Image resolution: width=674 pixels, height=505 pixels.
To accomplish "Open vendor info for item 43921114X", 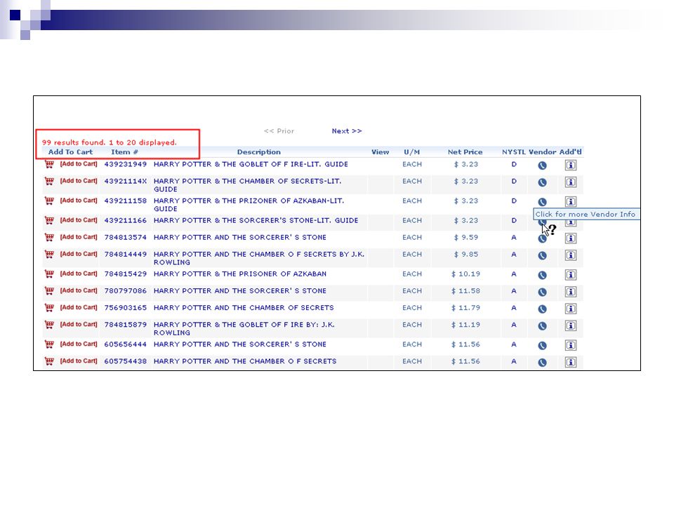I will (x=543, y=182).
